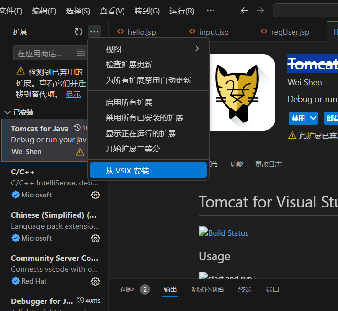Open the extensions more actions ellipsis
Image resolution: width=338 pixels, height=311 pixels.
[x=94, y=32]
